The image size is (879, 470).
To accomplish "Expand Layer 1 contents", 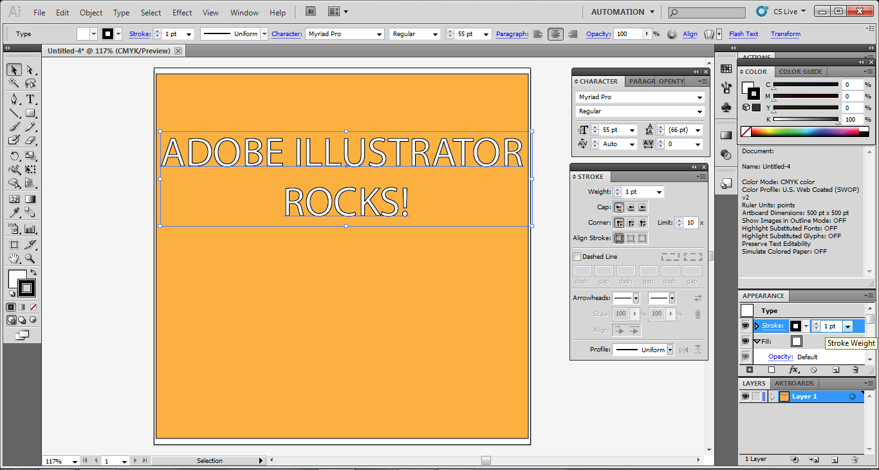I will pyautogui.click(x=773, y=397).
